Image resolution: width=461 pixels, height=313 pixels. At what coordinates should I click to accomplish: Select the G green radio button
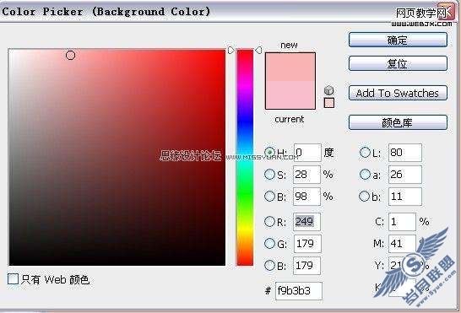269,243
